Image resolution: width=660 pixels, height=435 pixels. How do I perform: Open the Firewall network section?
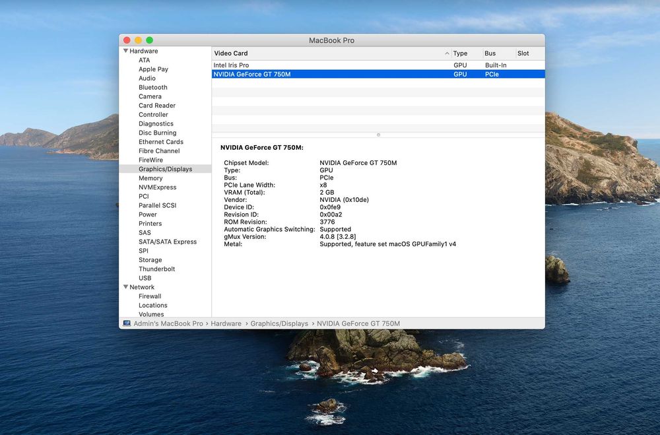tap(150, 296)
